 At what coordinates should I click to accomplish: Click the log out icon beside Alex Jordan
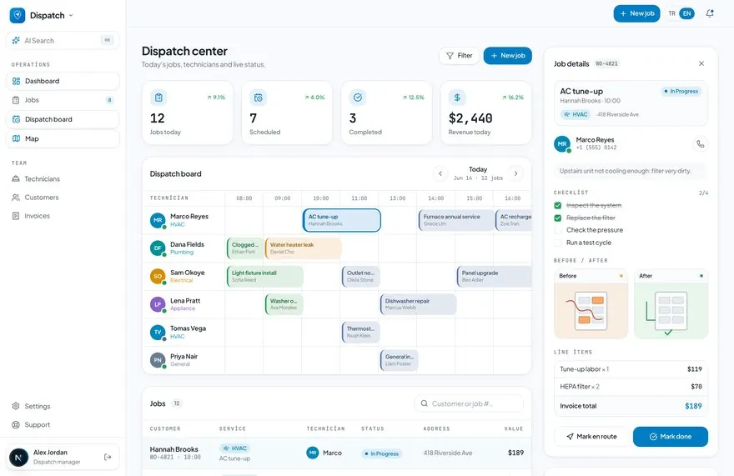pyautogui.click(x=108, y=457)
